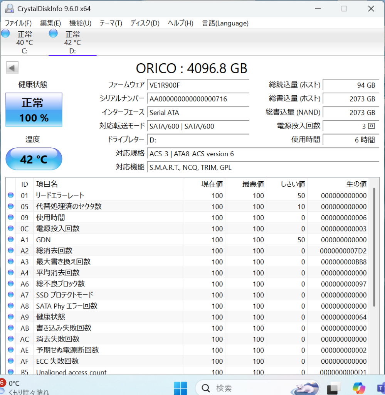Open the ファイル(F) menu
Screen dimensions: 385x395
pyautogui.click(x=18, y=23)
